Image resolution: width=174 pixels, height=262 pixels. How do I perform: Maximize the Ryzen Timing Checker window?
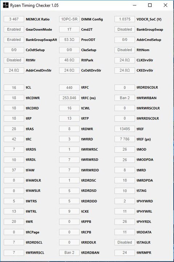(x=150, y=5)
